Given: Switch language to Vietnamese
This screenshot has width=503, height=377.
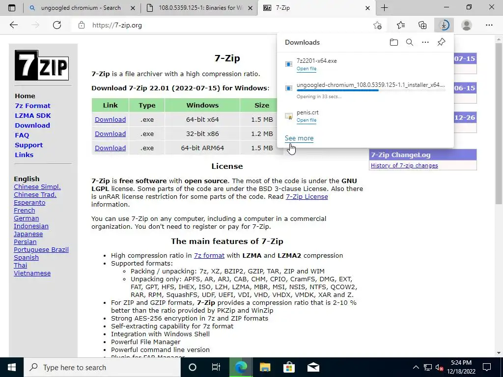Looking at the screenshot, I should (x=32, y=273).
